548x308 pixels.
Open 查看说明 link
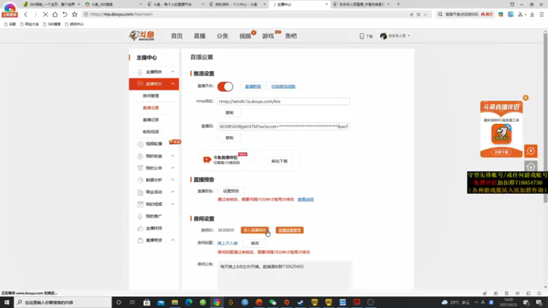[306, 199]
